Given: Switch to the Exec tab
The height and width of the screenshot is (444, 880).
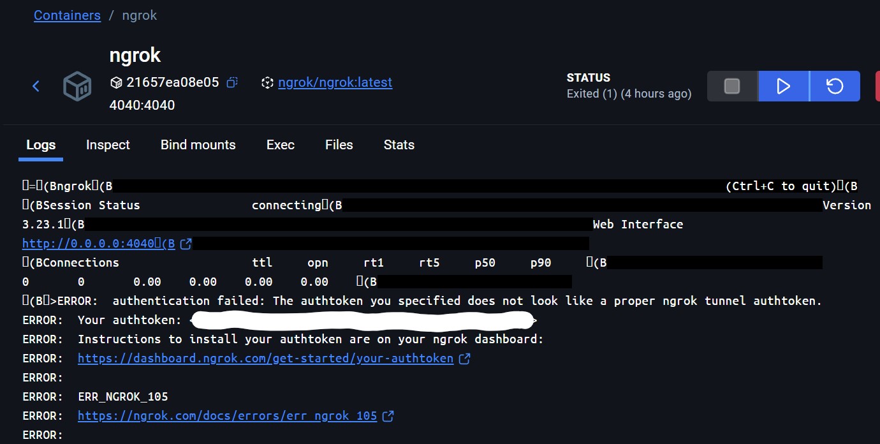Looking at the screenshot, I should 281,145.
